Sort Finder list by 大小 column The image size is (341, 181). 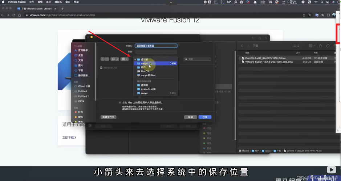tap(298, 53)
